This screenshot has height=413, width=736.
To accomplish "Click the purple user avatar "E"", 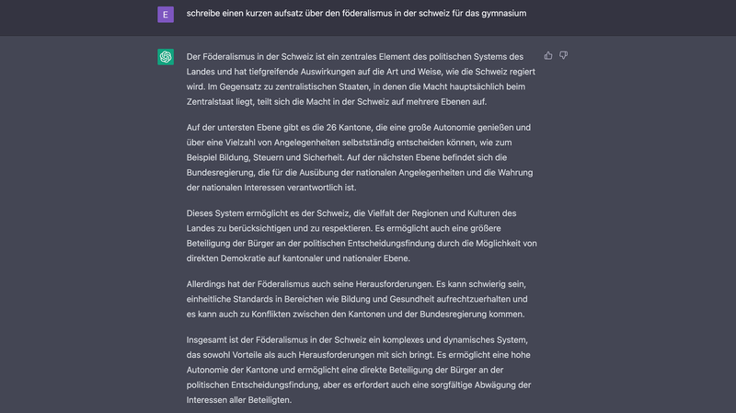I will click(166, 14).
